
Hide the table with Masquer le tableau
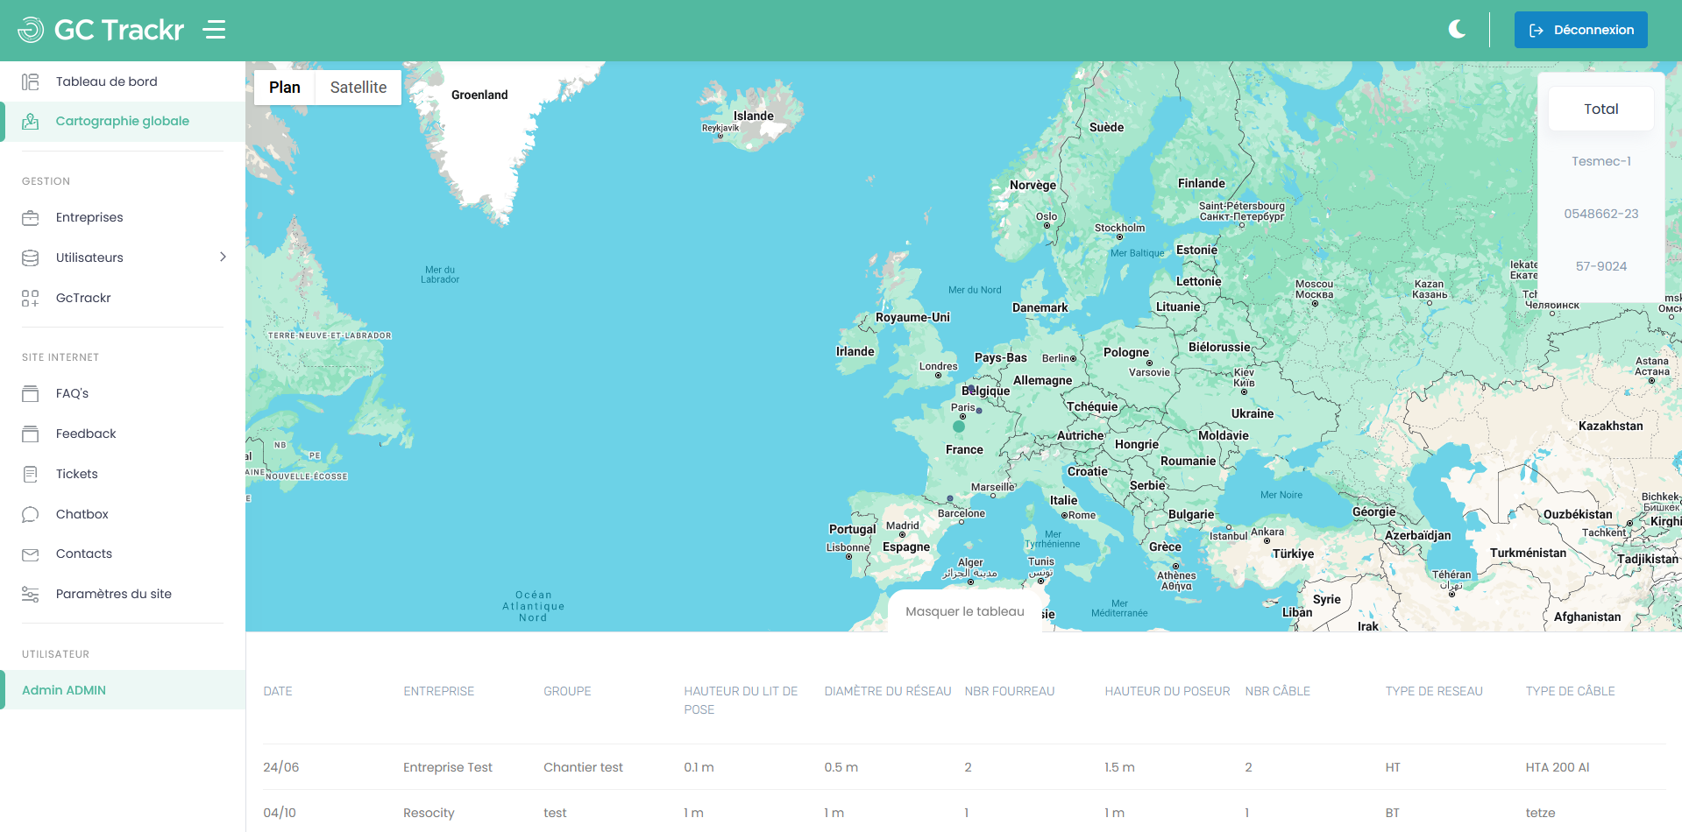coord(964,611)
